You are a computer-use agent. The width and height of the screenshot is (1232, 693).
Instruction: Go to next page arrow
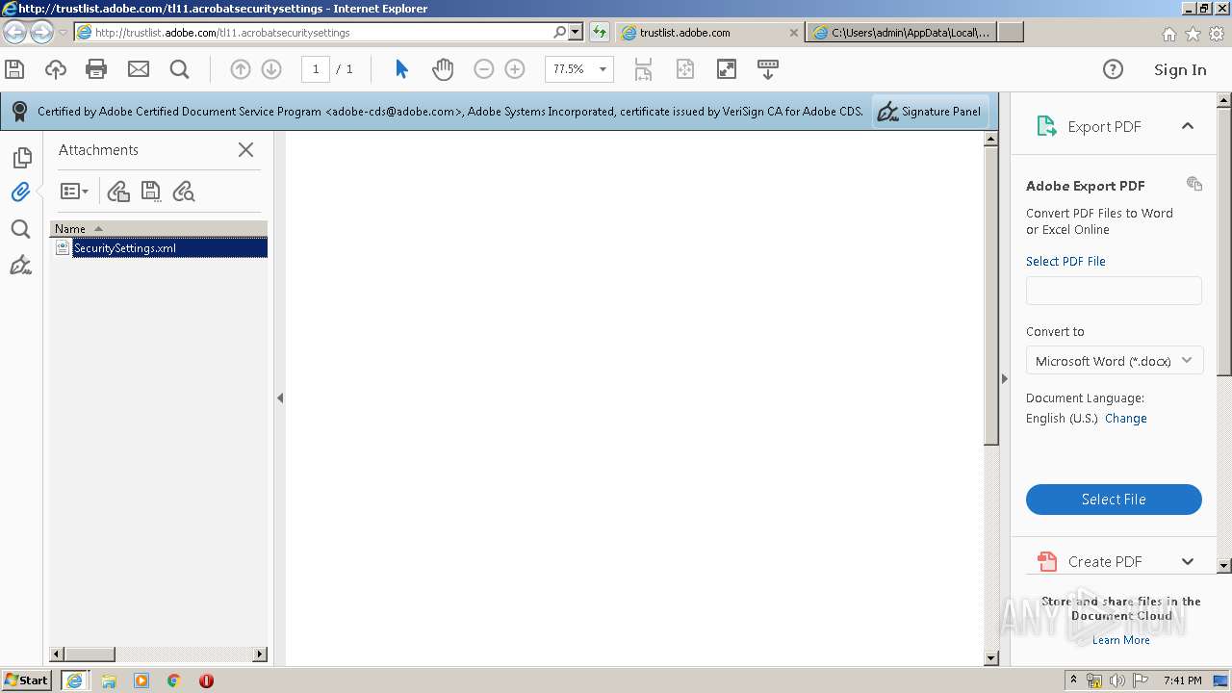pyautogui.click(x=271, y=69)
